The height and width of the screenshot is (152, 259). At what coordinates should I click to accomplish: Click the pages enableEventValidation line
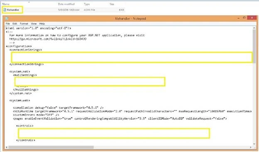coord(120,118)
